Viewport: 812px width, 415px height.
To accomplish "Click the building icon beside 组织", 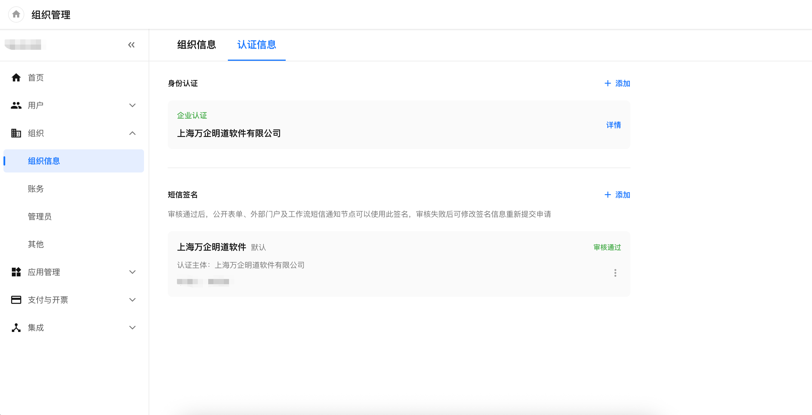I will coord(16,133).
